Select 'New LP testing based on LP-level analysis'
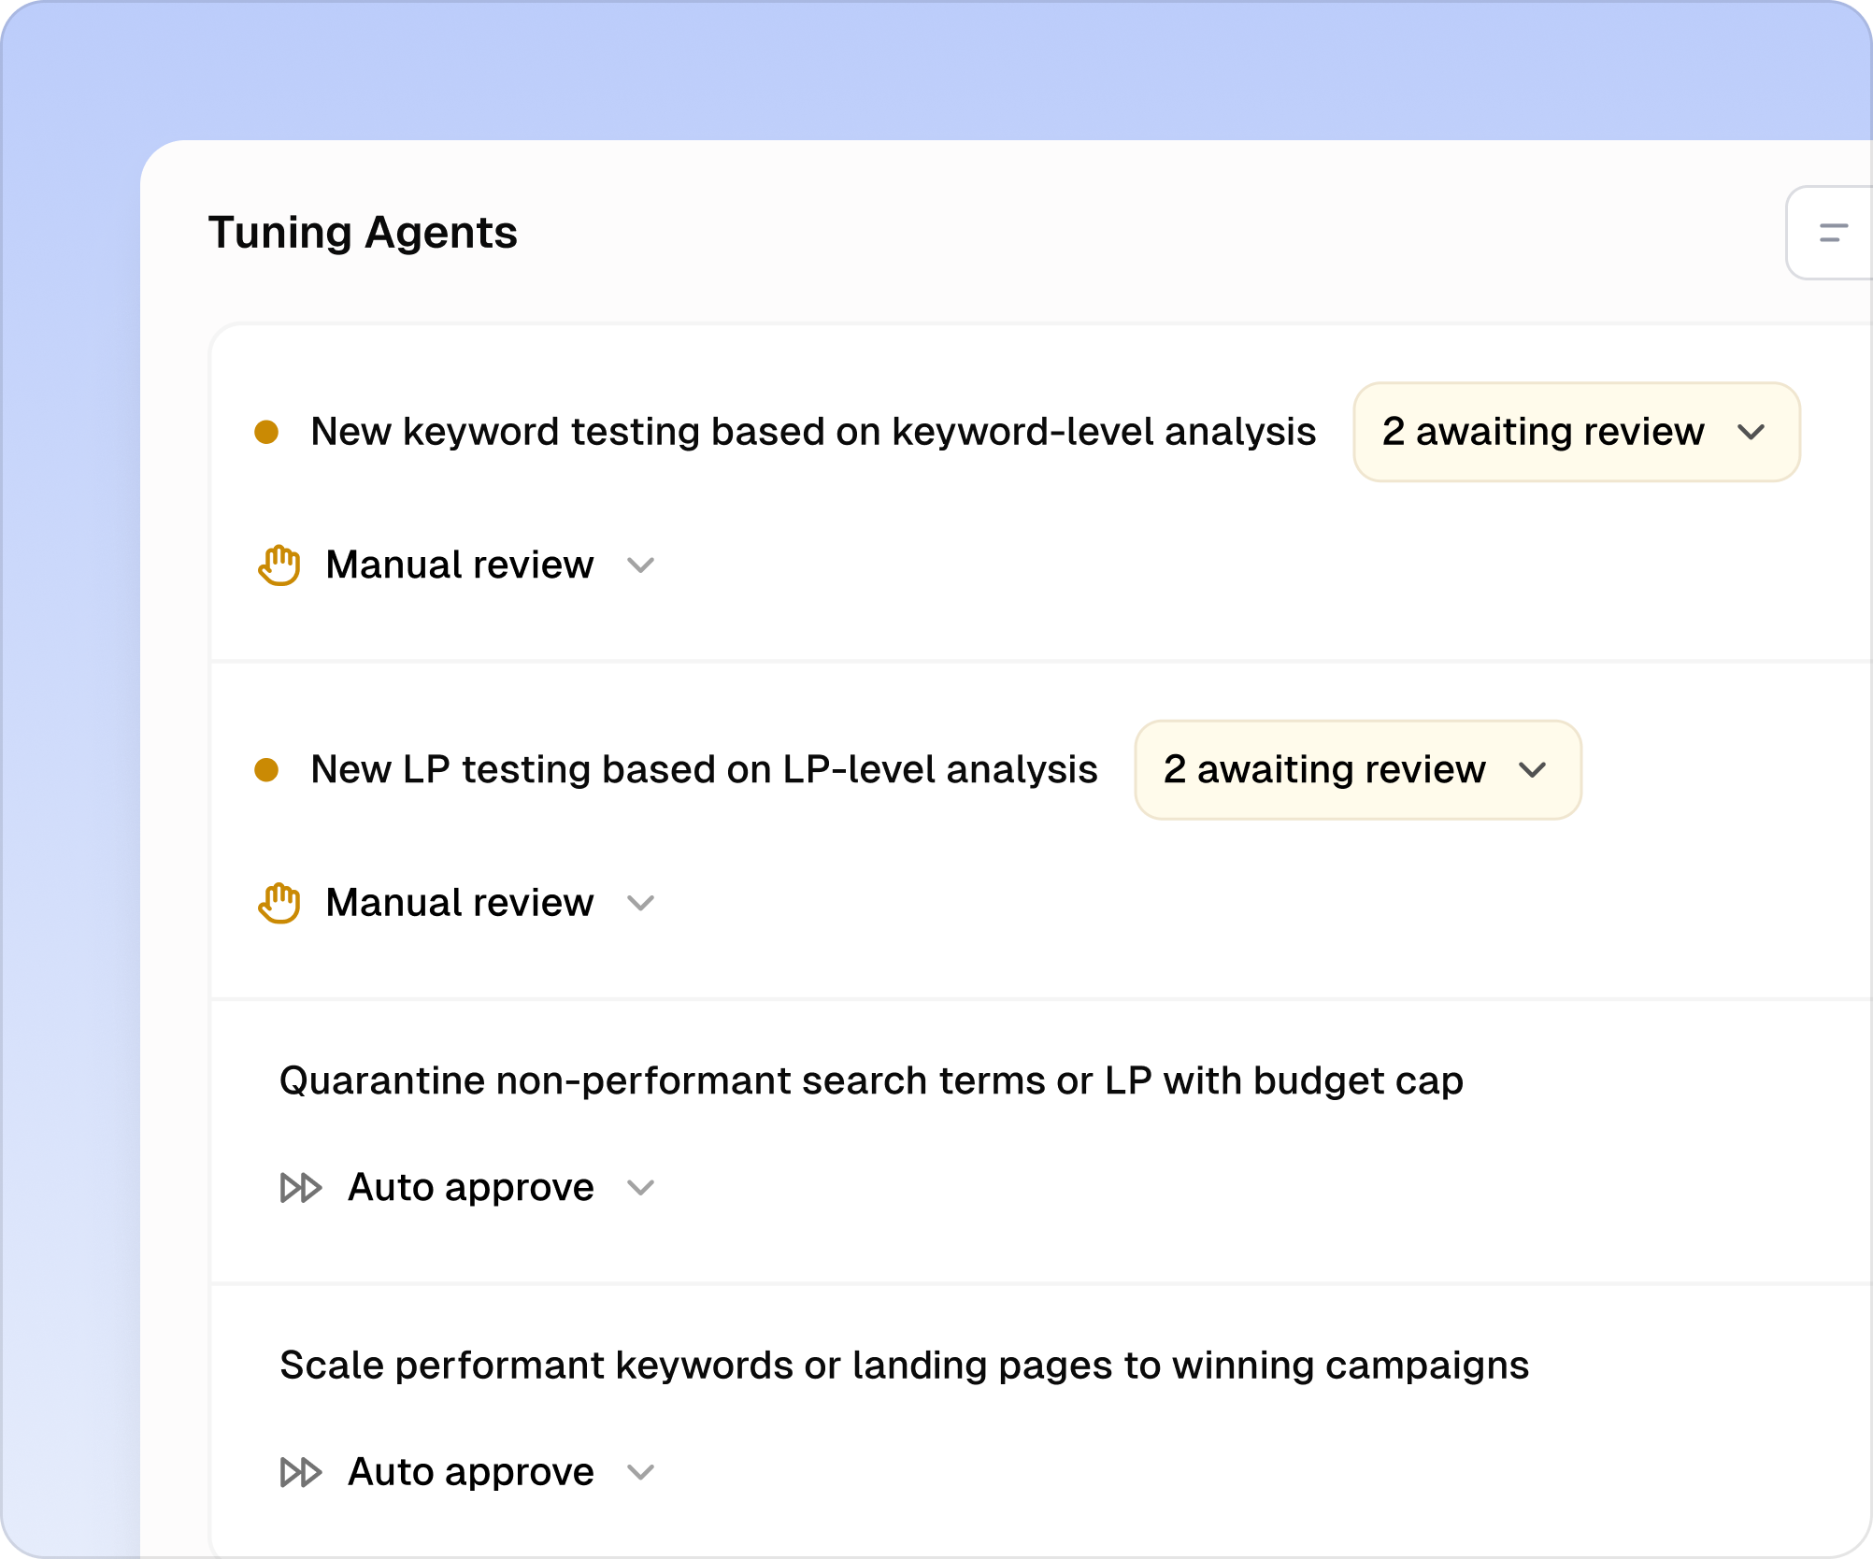1873x1559 pixels. (x=704, y=770)
